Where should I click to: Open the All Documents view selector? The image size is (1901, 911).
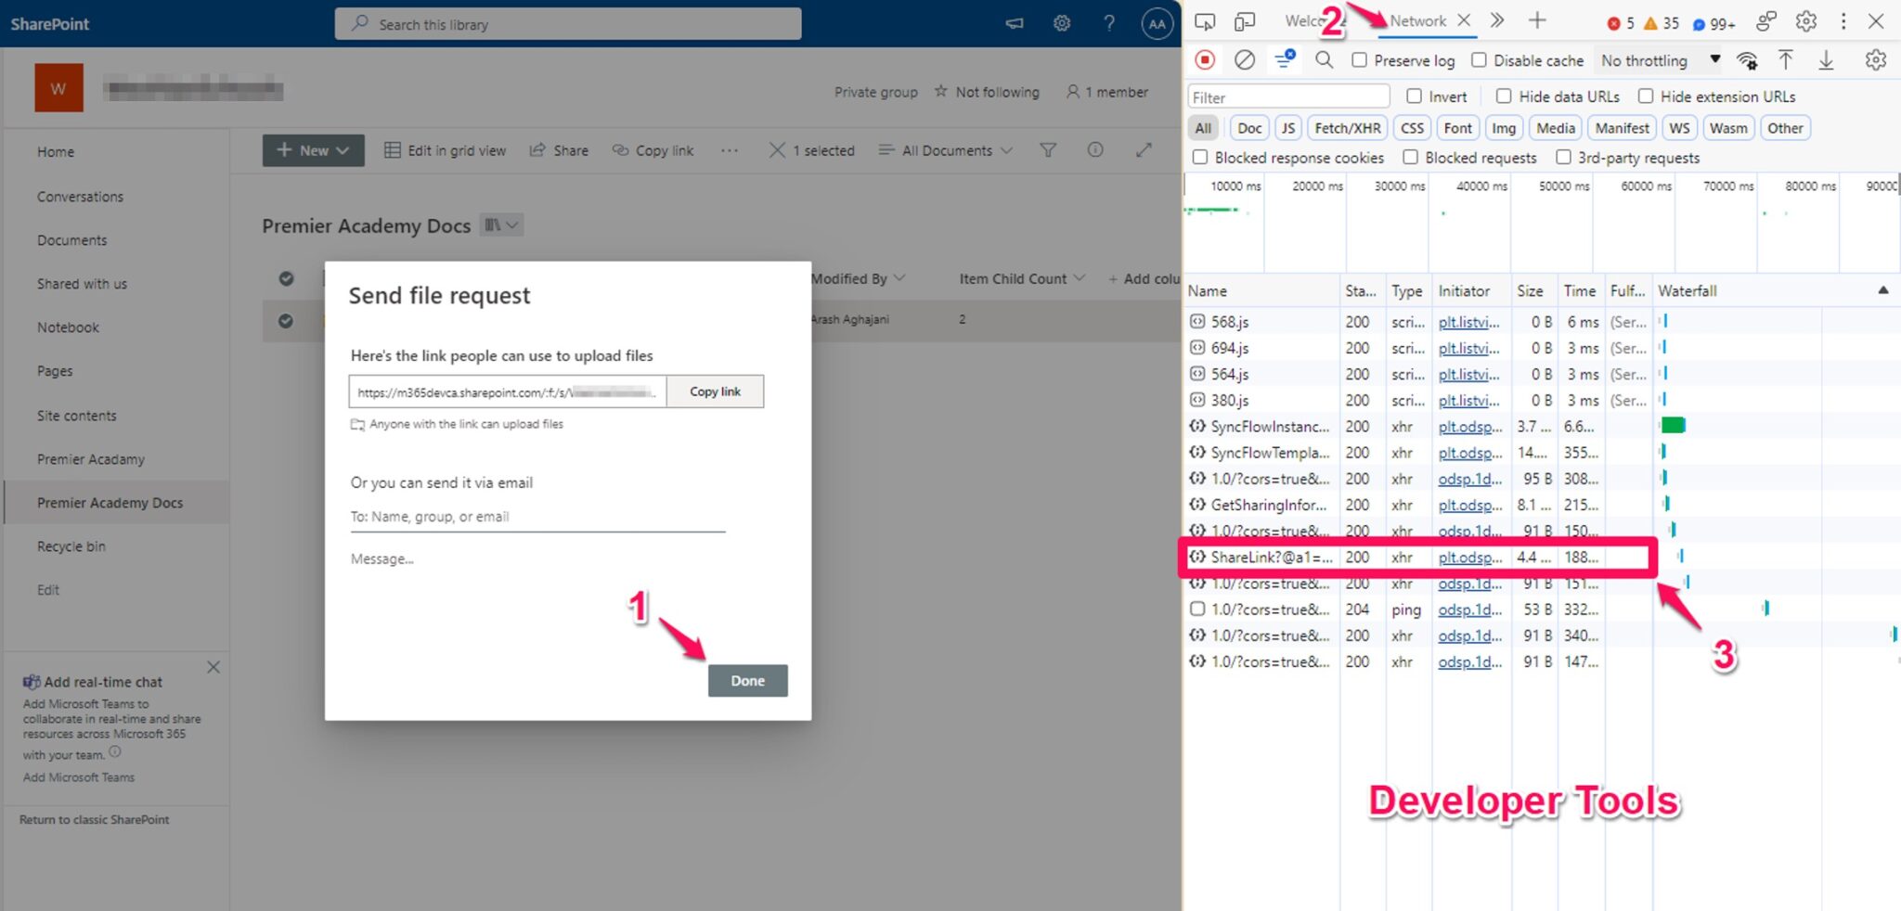(x=944, y=149)
